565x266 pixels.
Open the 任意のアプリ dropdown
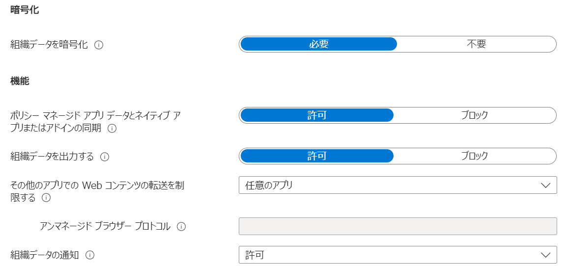pos(398,185)
